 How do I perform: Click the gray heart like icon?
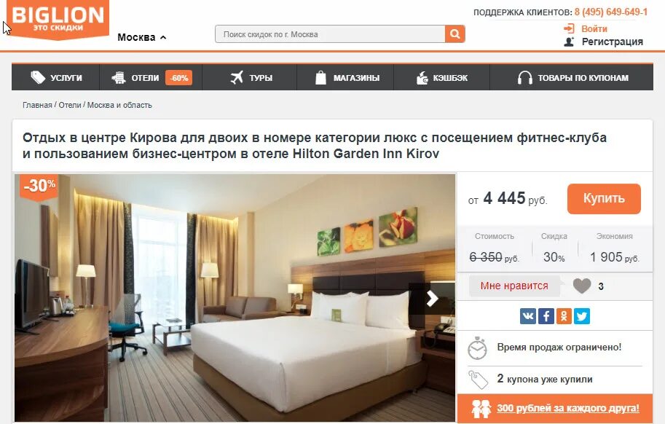582,286
